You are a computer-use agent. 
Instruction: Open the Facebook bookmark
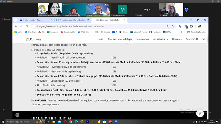pos(155,32)
